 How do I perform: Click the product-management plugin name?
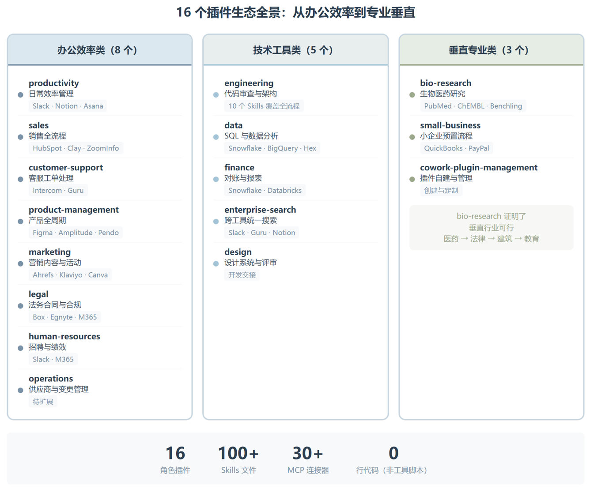74,210
